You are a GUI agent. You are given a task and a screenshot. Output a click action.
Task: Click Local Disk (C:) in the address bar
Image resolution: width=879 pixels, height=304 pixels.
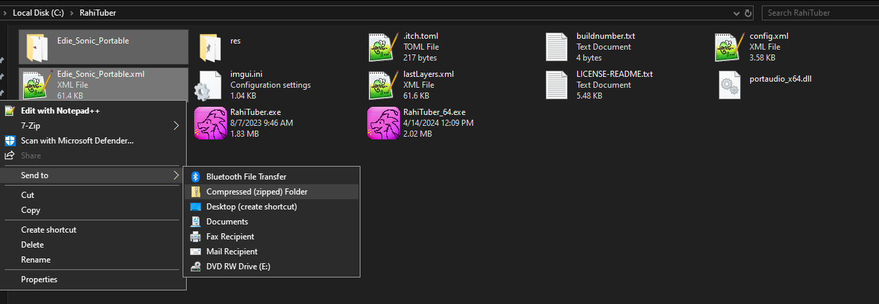pyautogui.click(x=38, y=13)
